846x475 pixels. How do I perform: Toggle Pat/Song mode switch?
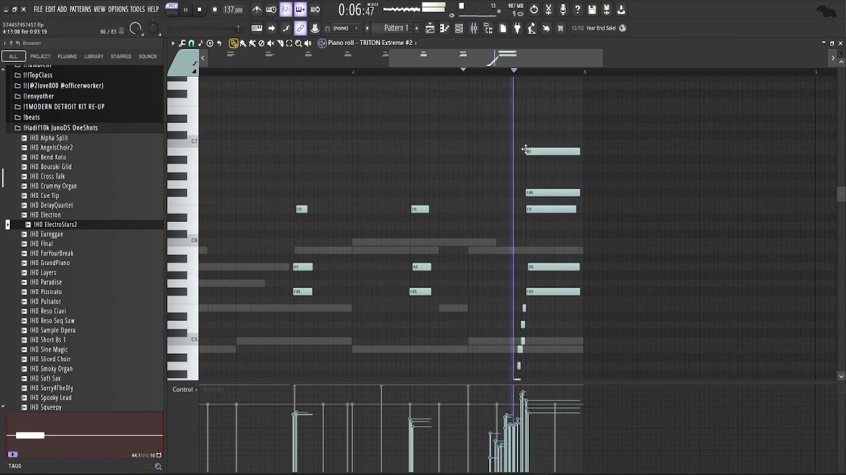pos(173,9)
